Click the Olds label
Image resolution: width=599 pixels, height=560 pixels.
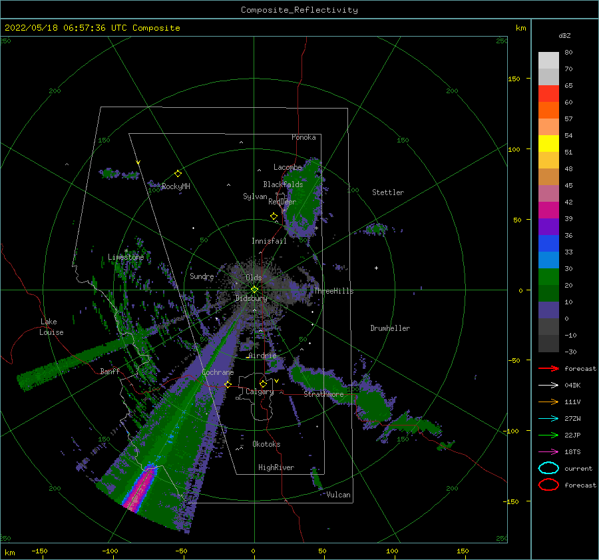(254, 278)
